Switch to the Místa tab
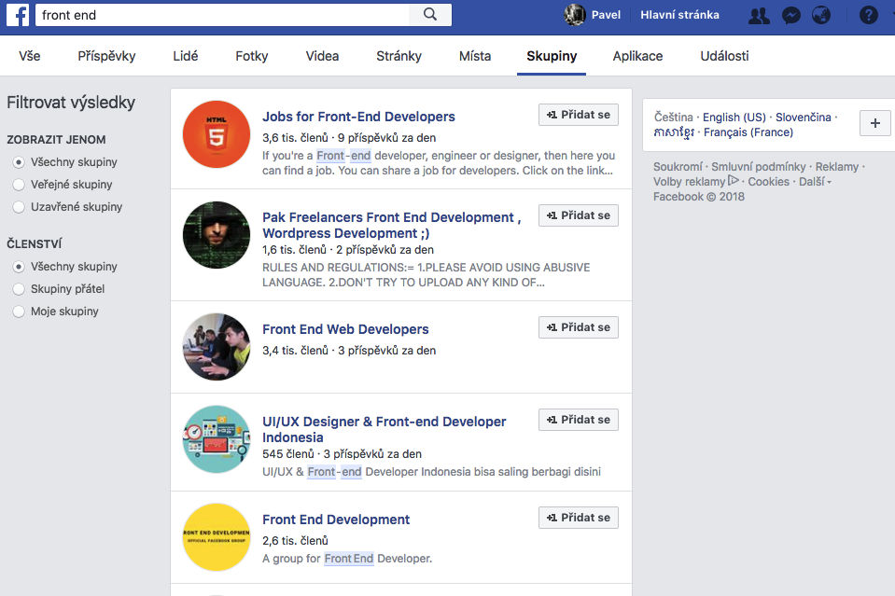This screenshot has height=596, width=895. tap(475, 56)
